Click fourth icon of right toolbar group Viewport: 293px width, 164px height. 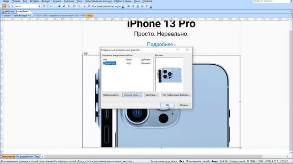[142, 6]
